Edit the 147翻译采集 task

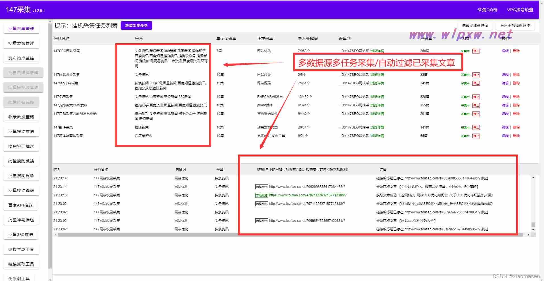(505, 127)
